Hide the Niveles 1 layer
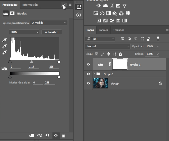The width and height of the screenshot is (169, 141). [x=88, y=64]
